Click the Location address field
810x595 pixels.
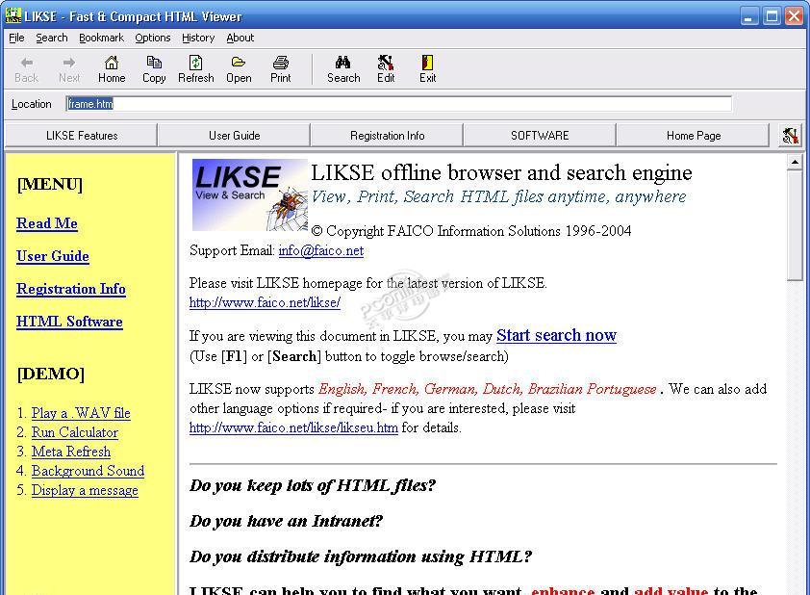398,104
